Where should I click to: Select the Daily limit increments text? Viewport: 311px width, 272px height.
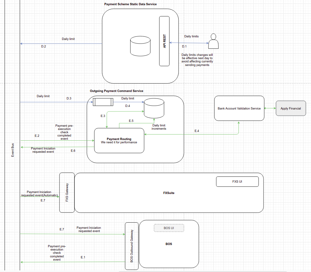pos(159,127)
